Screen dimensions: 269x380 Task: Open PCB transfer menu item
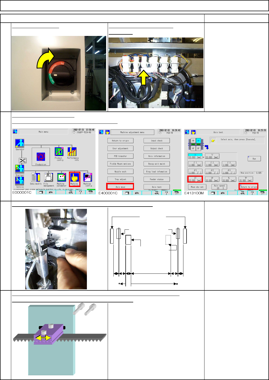(x=120, y=156)
